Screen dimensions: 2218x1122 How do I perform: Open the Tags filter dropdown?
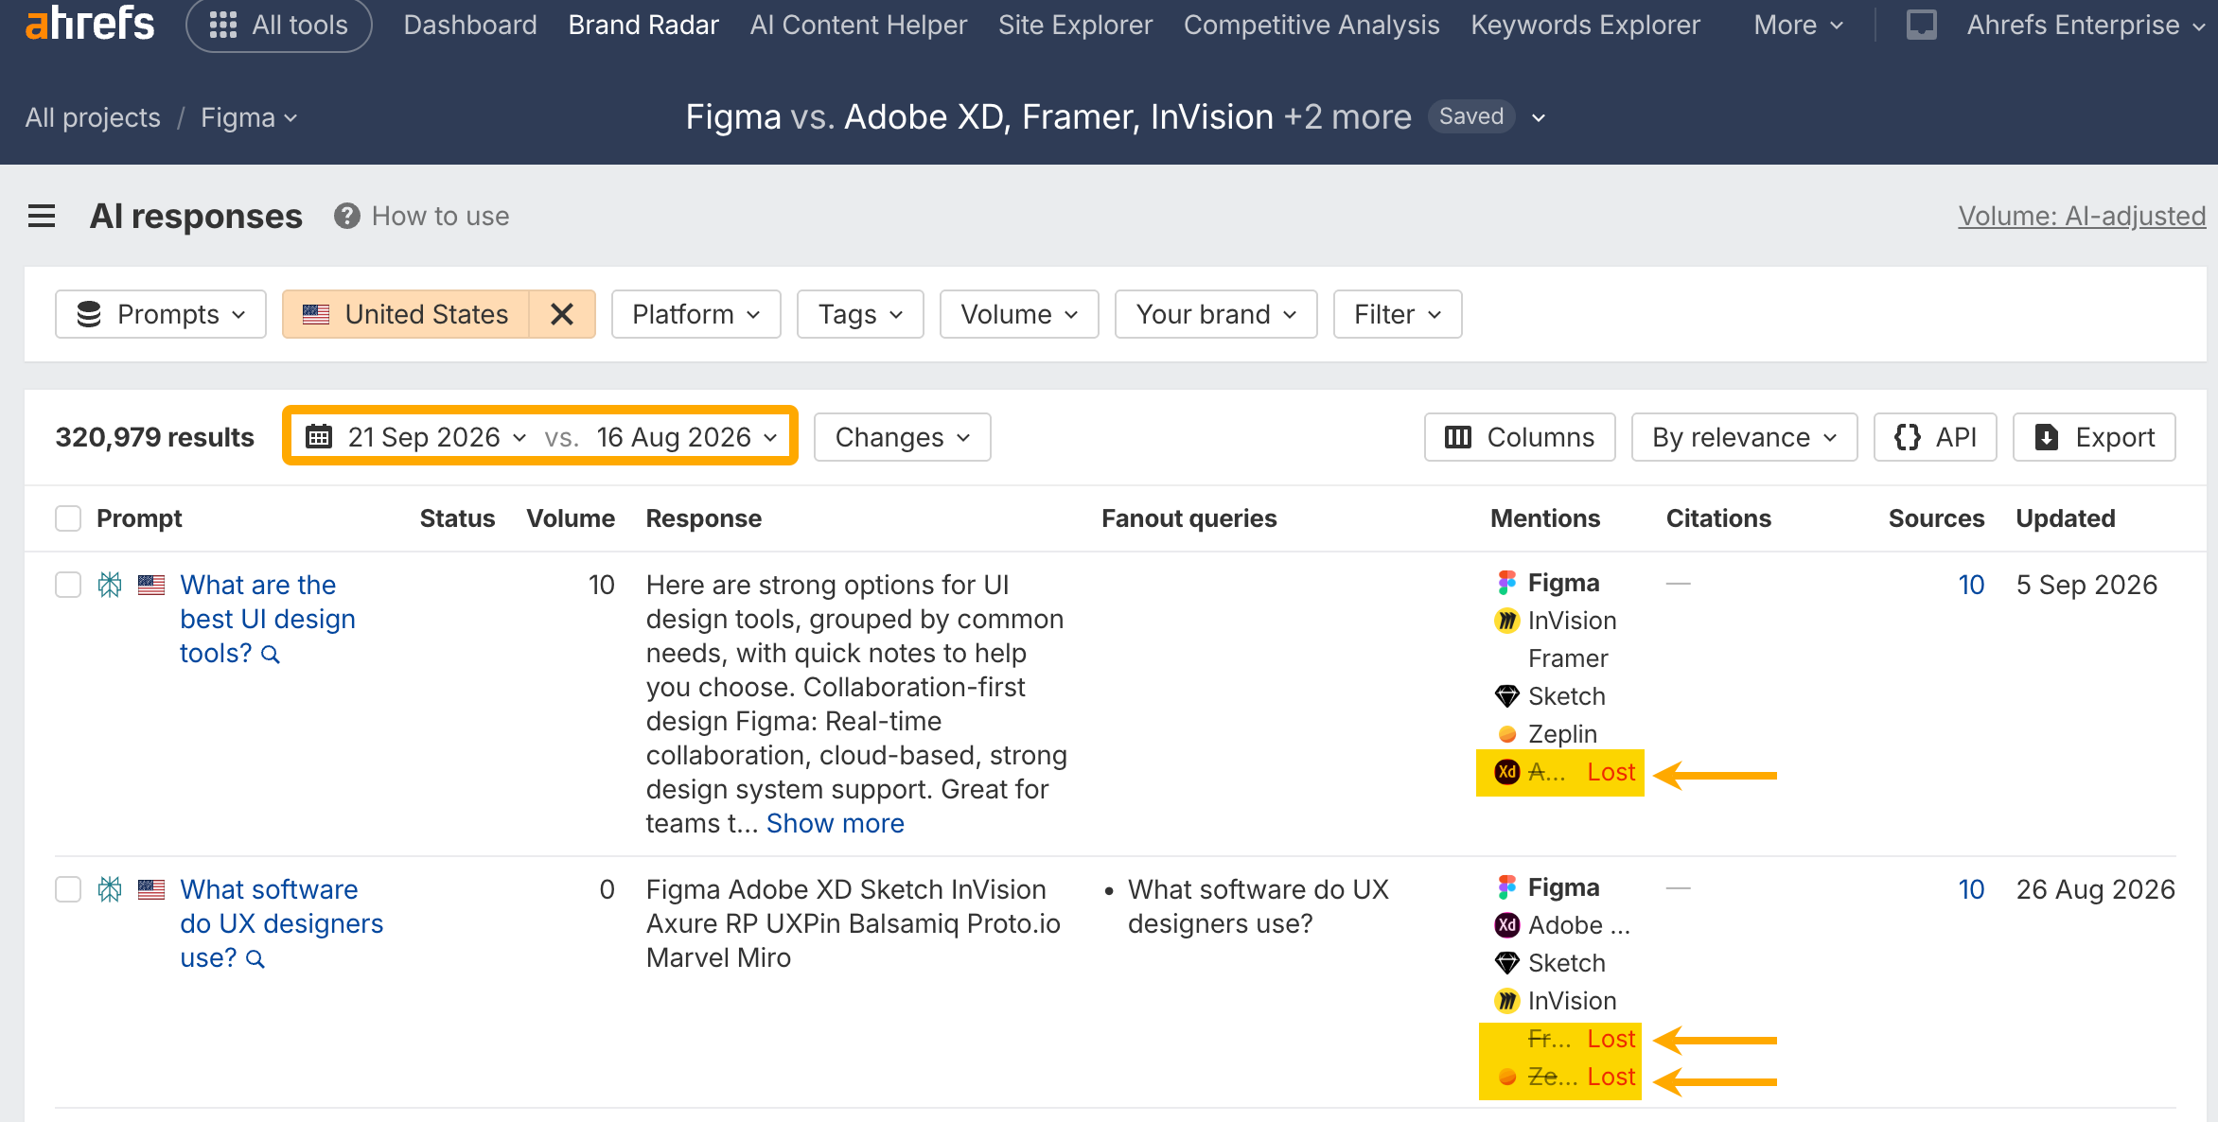860,314
